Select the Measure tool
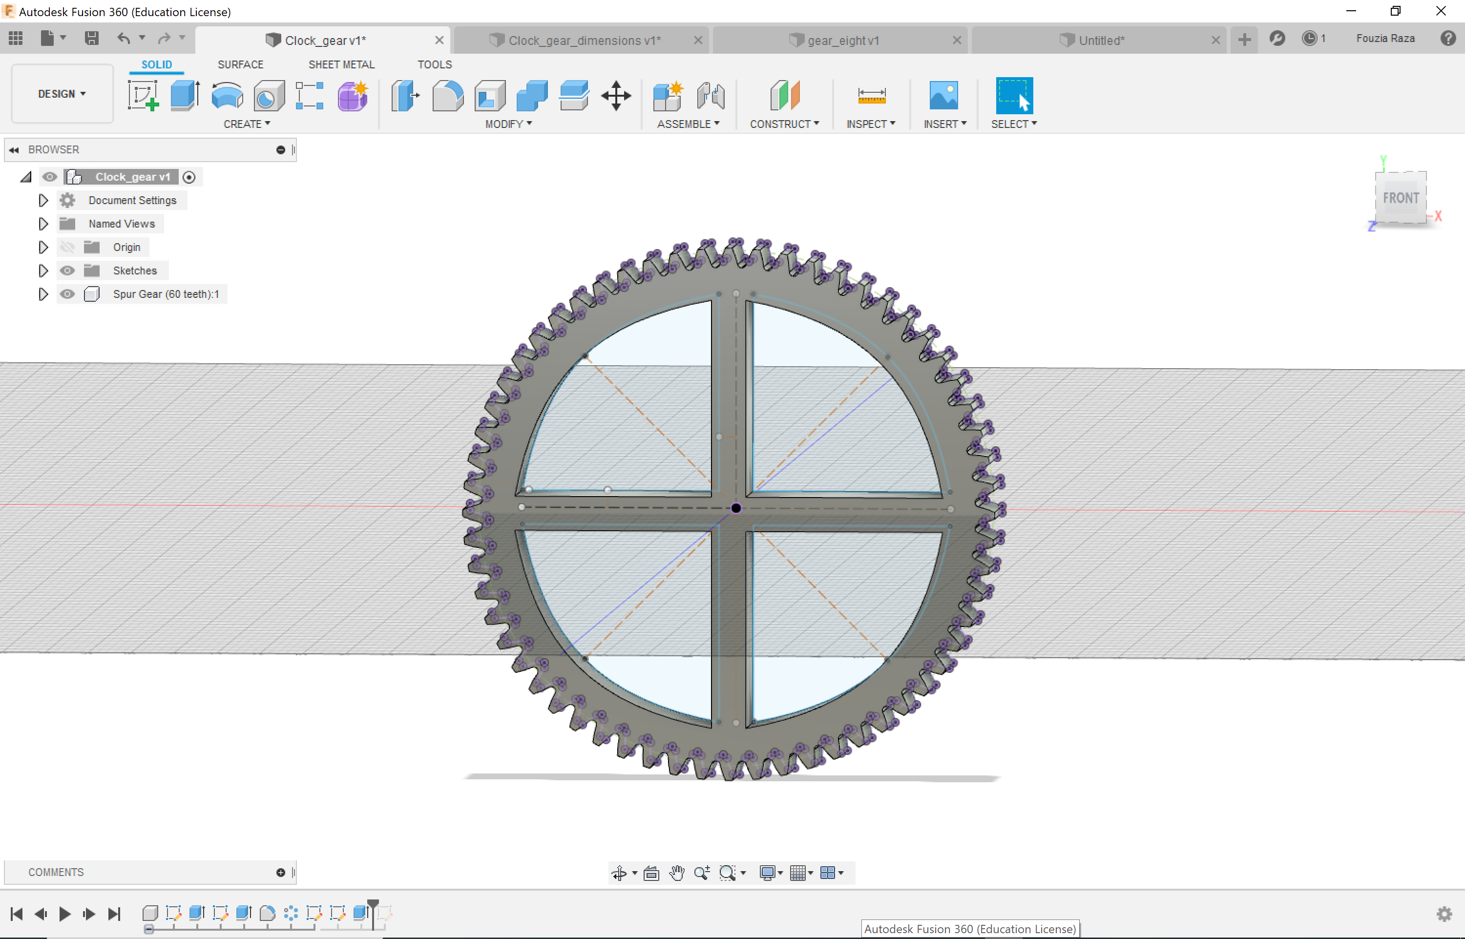This screenshot has width=1465, height=939. click(x=871, y=96)
